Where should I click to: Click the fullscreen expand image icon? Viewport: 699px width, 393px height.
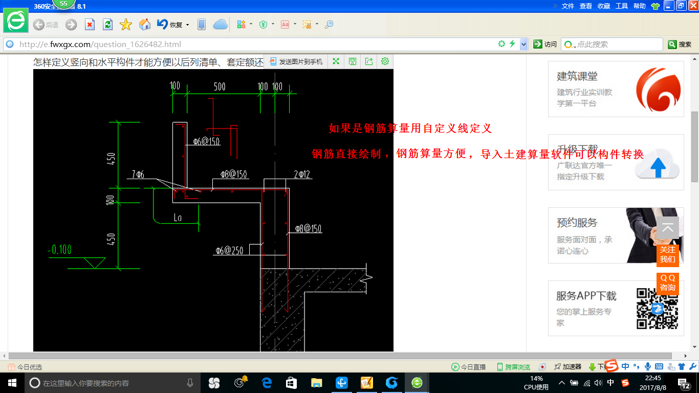point(336,61)
